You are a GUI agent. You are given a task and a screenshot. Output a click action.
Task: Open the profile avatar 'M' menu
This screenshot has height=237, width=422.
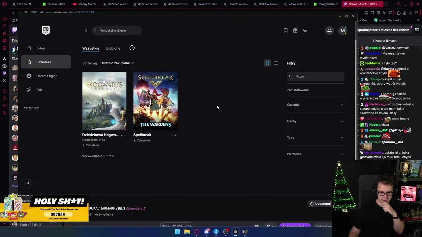click(343, 31)
